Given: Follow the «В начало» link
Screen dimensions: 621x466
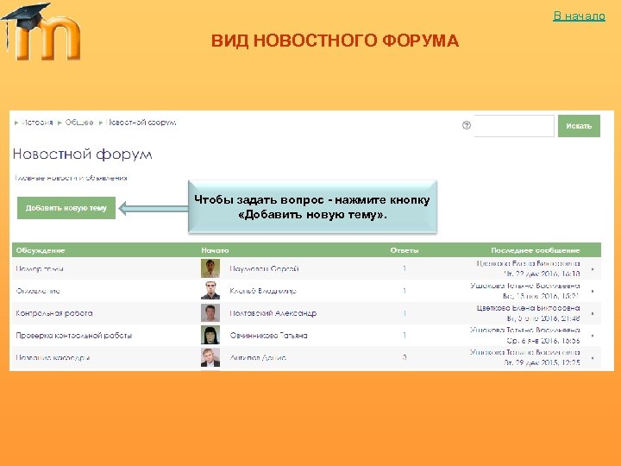Looking at the screenshot, I should [x=579, y=16].
